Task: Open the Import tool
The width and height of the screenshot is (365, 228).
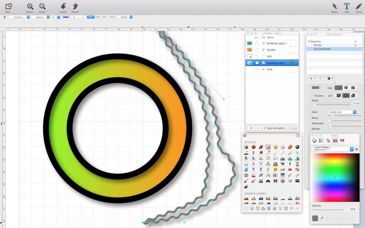Action: coord(63,6)
